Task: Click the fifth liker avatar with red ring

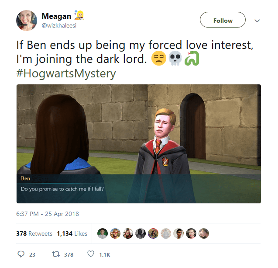Action: coord(153,233)
